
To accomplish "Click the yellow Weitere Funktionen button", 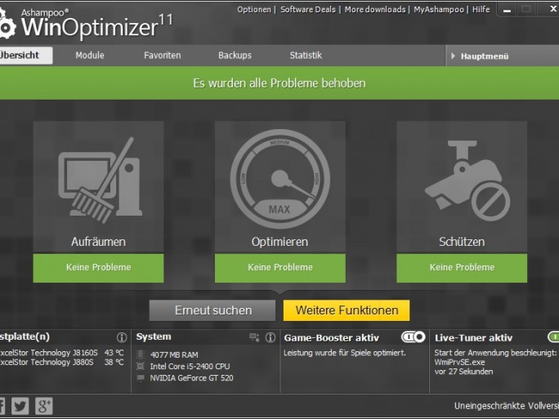I will point(347,310).
